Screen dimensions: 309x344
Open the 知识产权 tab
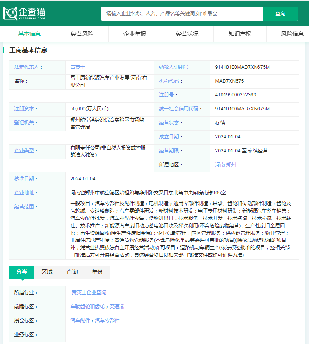(240, 34)
